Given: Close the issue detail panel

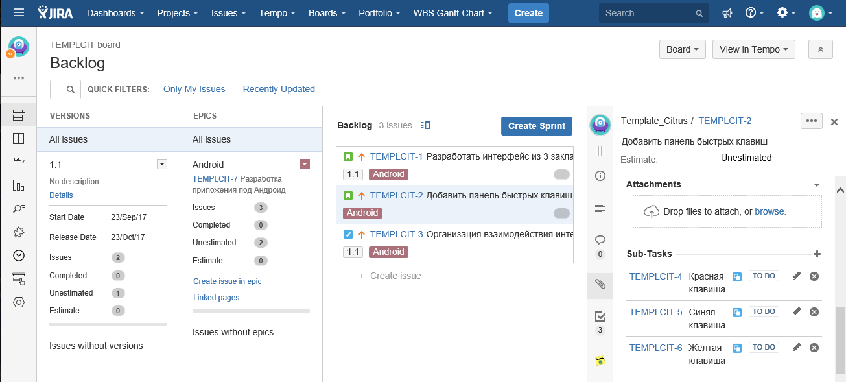Looking at the screenshot, I should click(x=834, y=121).
